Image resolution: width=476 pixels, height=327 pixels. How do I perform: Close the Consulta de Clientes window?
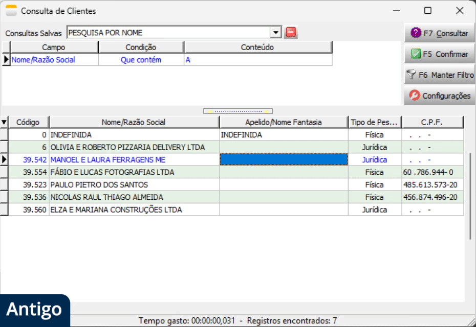460,11
